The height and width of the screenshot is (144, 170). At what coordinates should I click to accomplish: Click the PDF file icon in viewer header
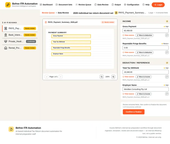[46, 22]
